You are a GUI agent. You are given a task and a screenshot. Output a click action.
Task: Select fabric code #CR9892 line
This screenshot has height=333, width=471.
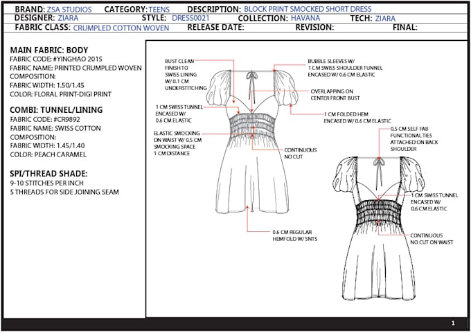tap(45, 120)
